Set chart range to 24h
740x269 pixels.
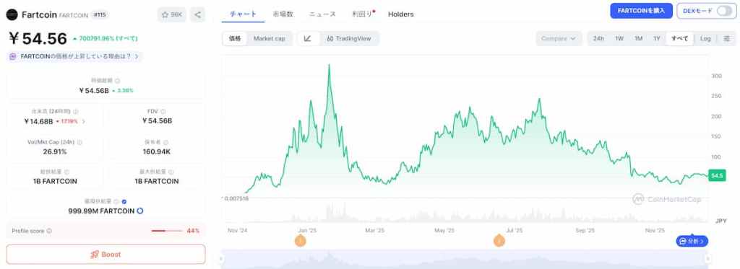tap(598, 39)
